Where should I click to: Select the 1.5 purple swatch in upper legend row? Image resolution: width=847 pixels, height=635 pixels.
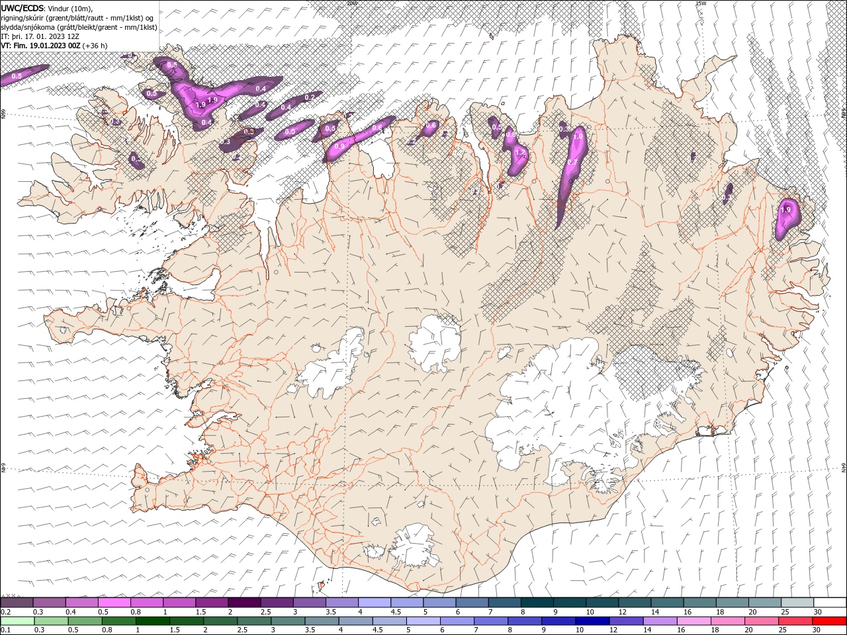click(211, 603)
